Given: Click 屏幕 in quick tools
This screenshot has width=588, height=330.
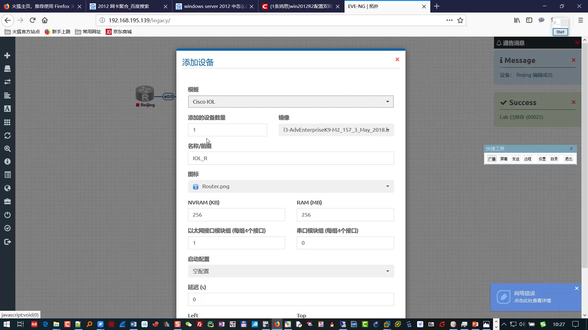Looking at the screenshot, I should pyautogui.click(x=504, y=159).
